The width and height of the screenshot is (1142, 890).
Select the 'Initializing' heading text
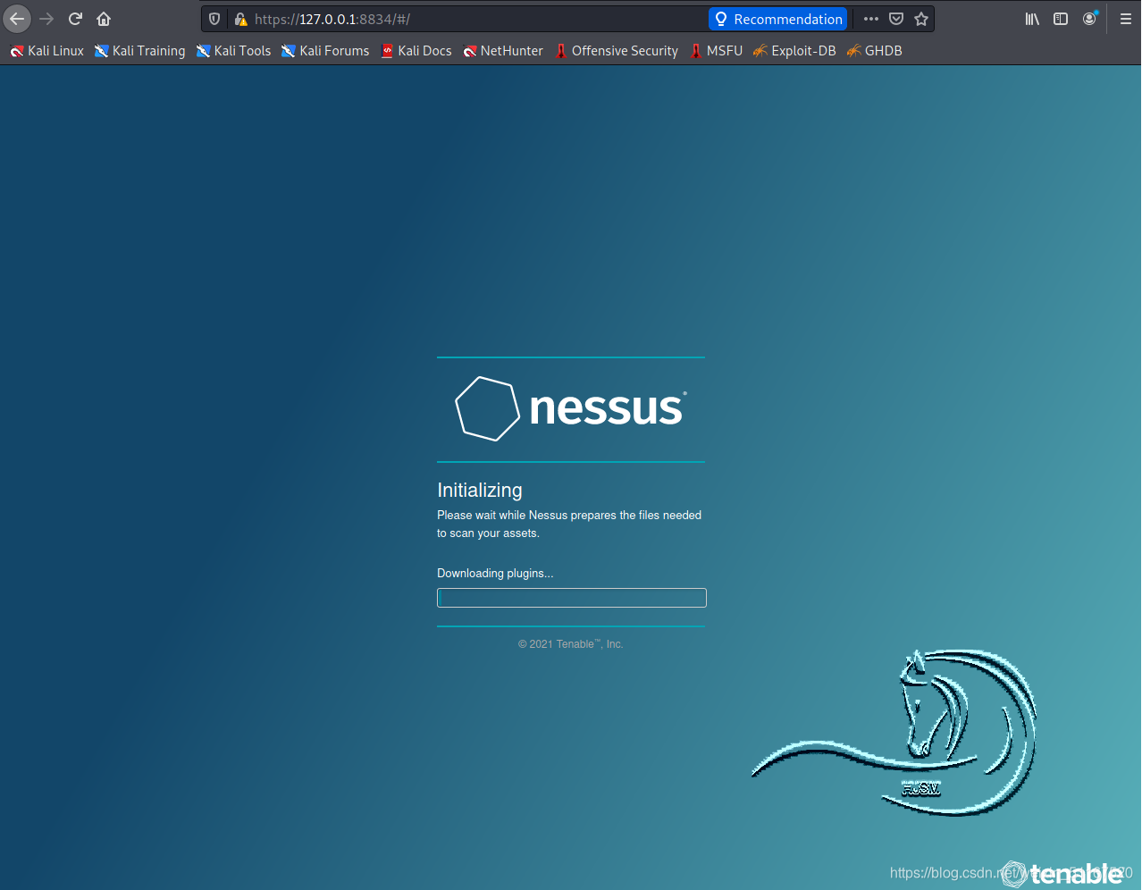[x=480, y=490]
